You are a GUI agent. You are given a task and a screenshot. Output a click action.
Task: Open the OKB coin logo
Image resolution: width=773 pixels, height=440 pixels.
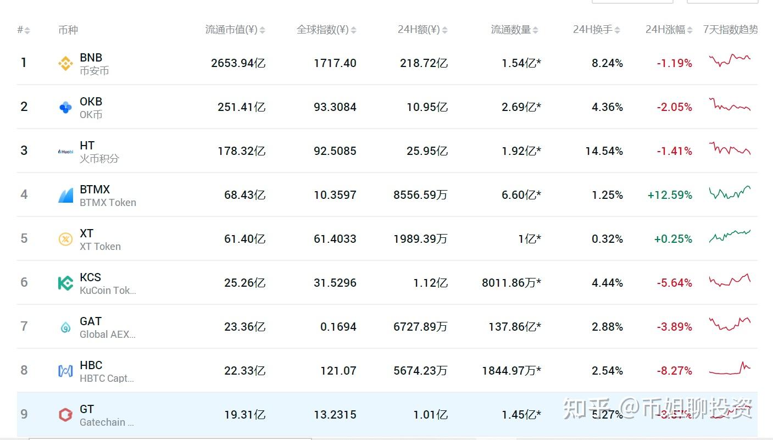[x=65, y=108]
